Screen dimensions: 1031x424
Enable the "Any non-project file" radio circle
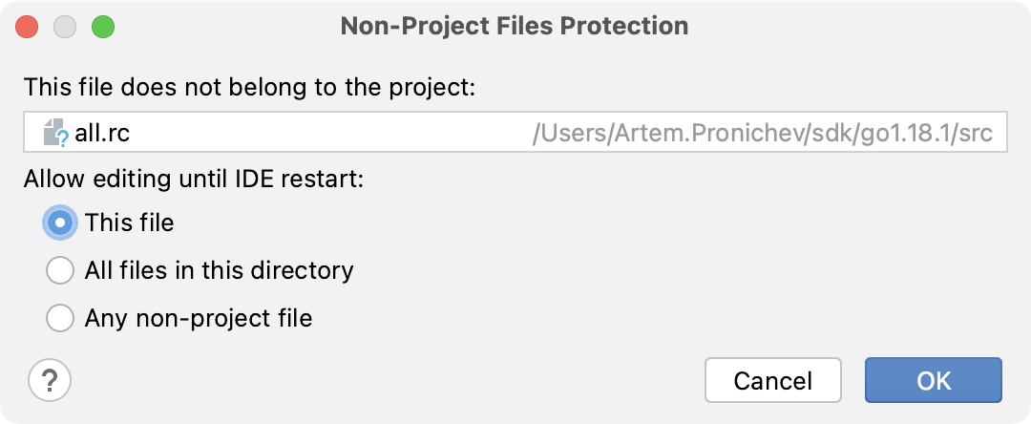(60, 317)
